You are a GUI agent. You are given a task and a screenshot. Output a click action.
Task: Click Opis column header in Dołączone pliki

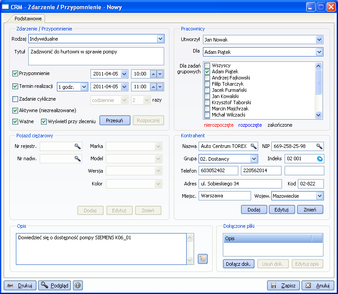267,238
